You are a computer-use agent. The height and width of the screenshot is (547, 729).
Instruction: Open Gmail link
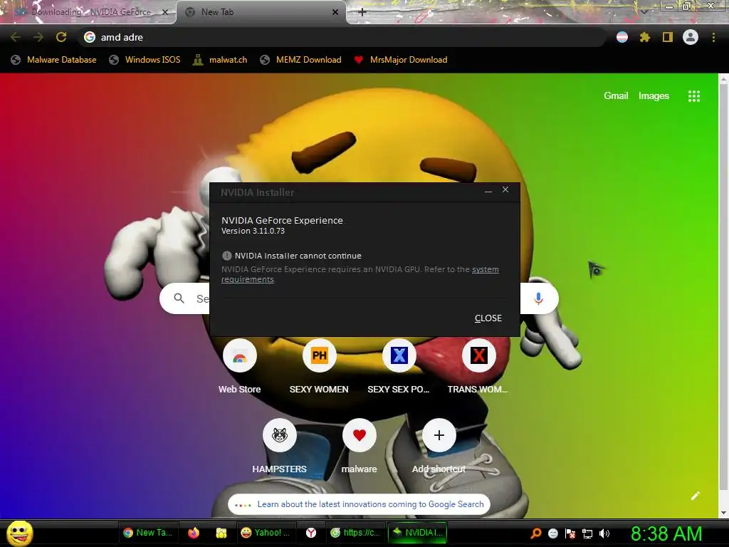pos(616,96)
